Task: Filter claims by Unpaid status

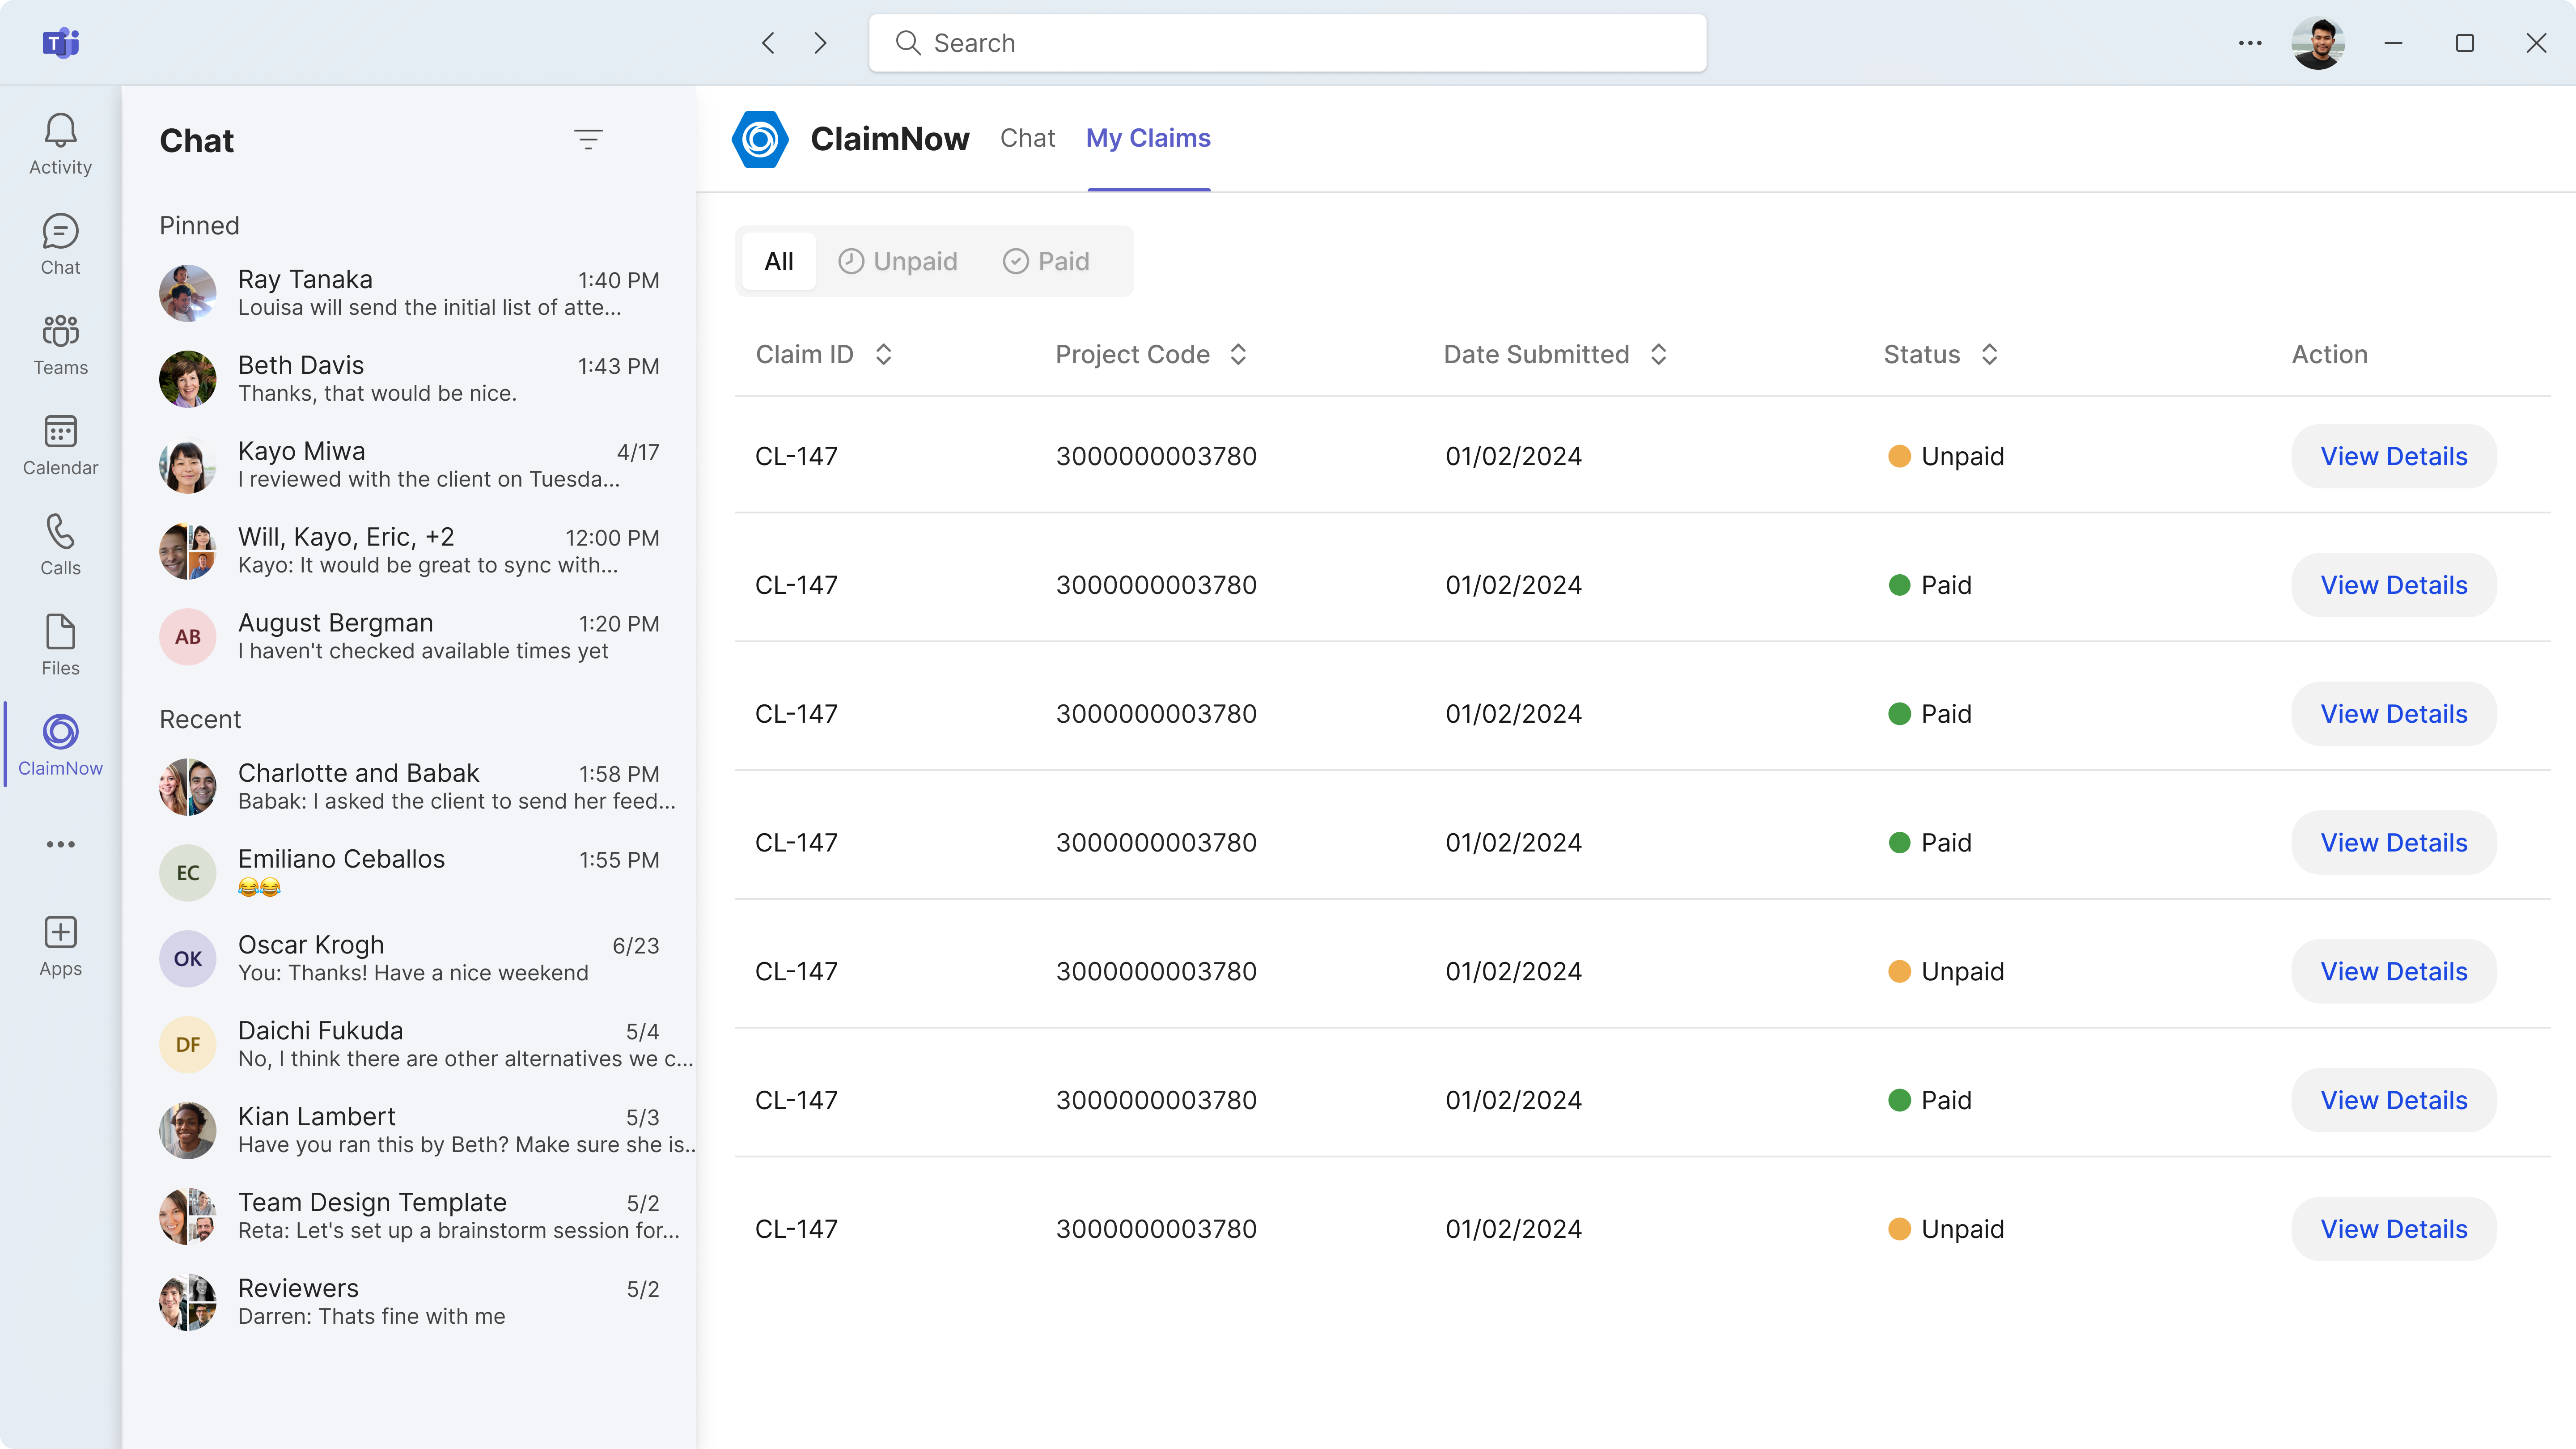Action: coord(898,261)
